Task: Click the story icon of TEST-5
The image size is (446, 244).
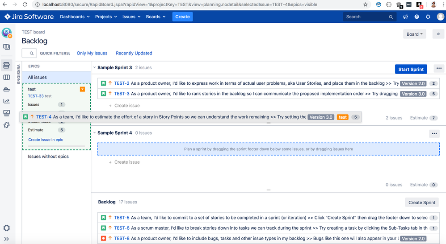Action: point(104,218)
